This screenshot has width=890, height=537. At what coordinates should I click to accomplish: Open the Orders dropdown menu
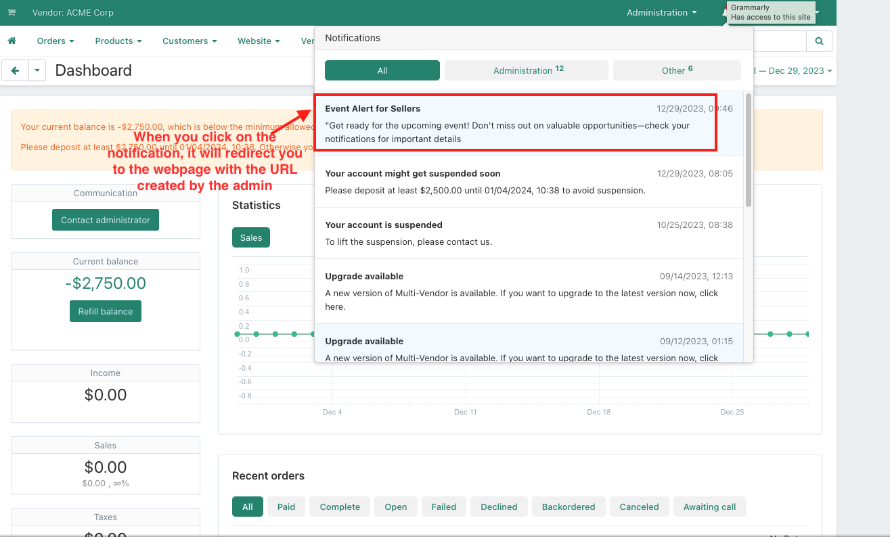click(55, 41)
